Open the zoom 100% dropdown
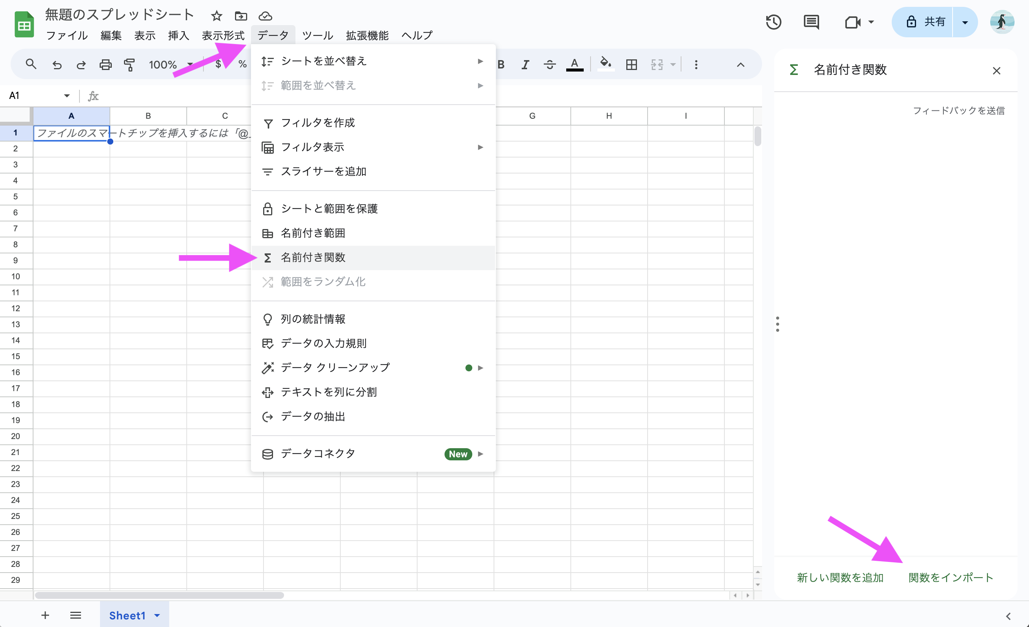 tap(170, 65)
